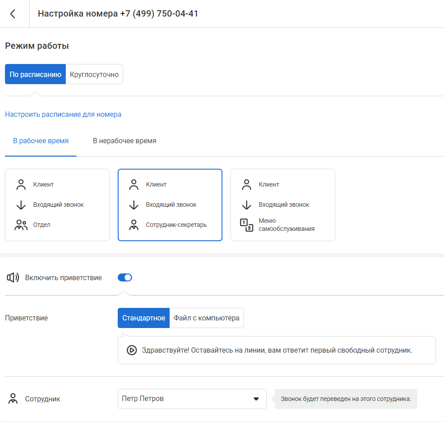This screenshot has width=444, height=422.
Task: Open Настроить расписание для номера link
Action: click(x=63, y=115)
